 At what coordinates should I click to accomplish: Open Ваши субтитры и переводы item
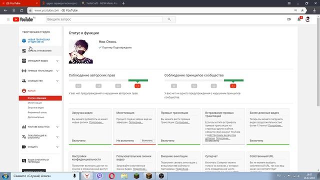pos(38,161)
